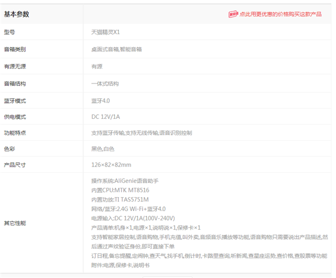Click the 有源无源 row label

15,67
